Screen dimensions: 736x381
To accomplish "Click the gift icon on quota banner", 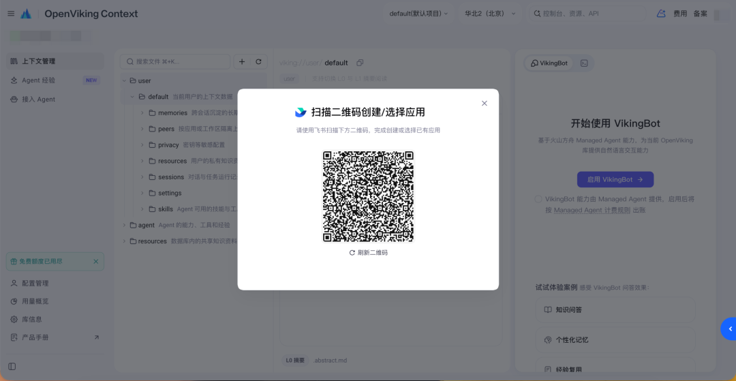I will point(14,261).
